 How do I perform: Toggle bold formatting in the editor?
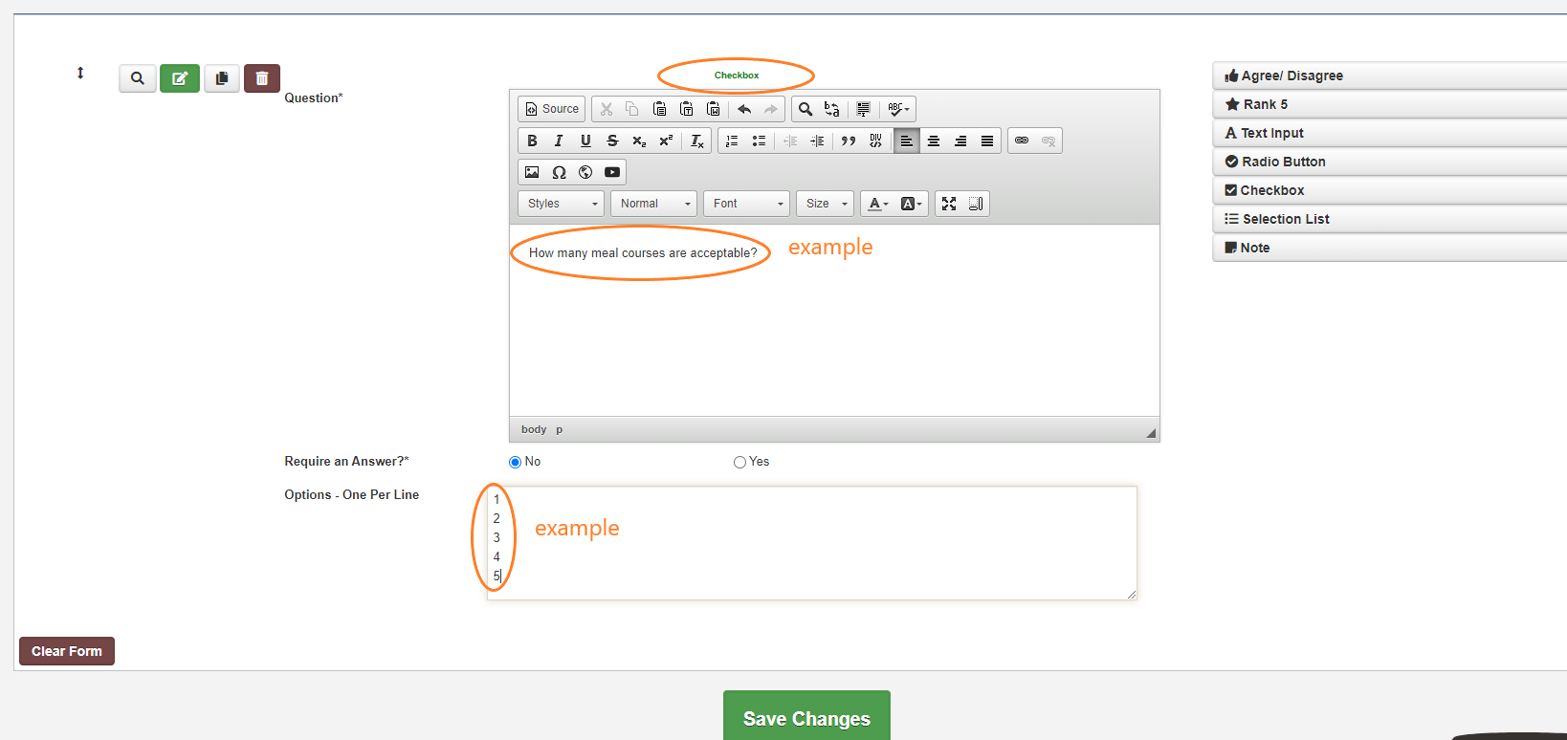point(532,141)
